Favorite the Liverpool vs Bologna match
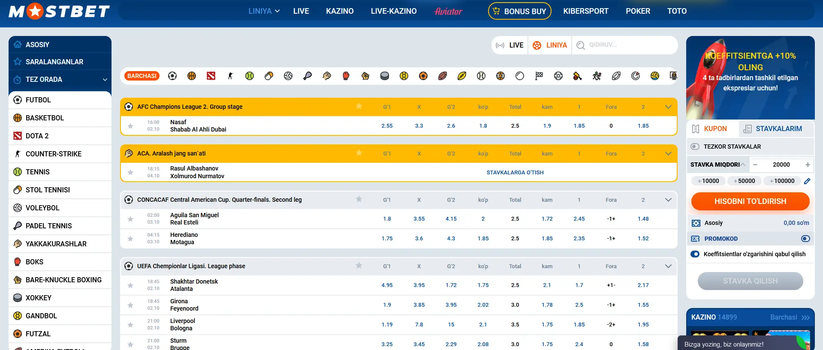Screen dimensions: 823x350 pos(130,325)
